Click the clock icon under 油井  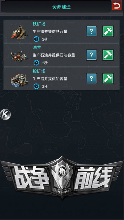36,63
